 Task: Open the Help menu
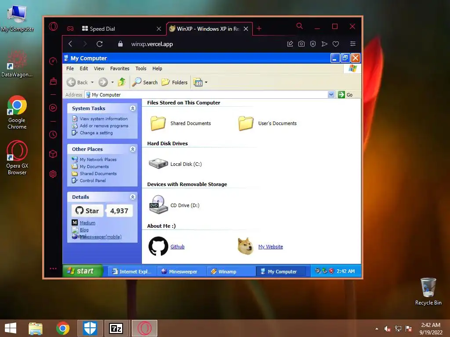[x=157, y=68]
